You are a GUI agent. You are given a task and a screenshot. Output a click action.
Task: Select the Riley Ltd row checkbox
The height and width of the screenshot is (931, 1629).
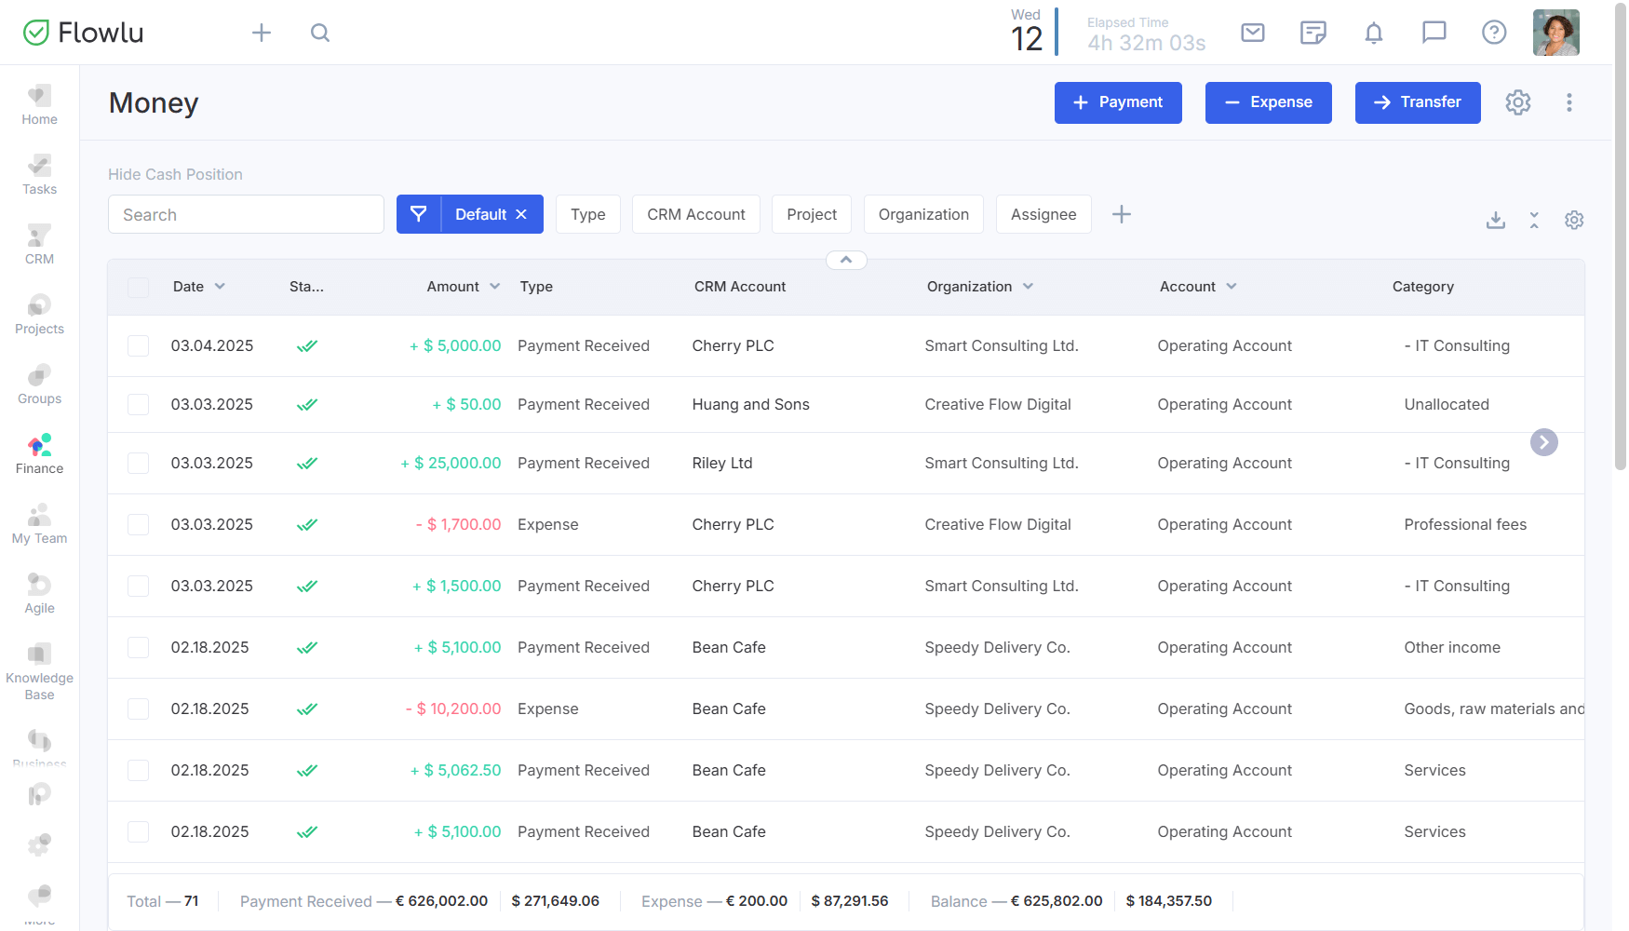138,463
